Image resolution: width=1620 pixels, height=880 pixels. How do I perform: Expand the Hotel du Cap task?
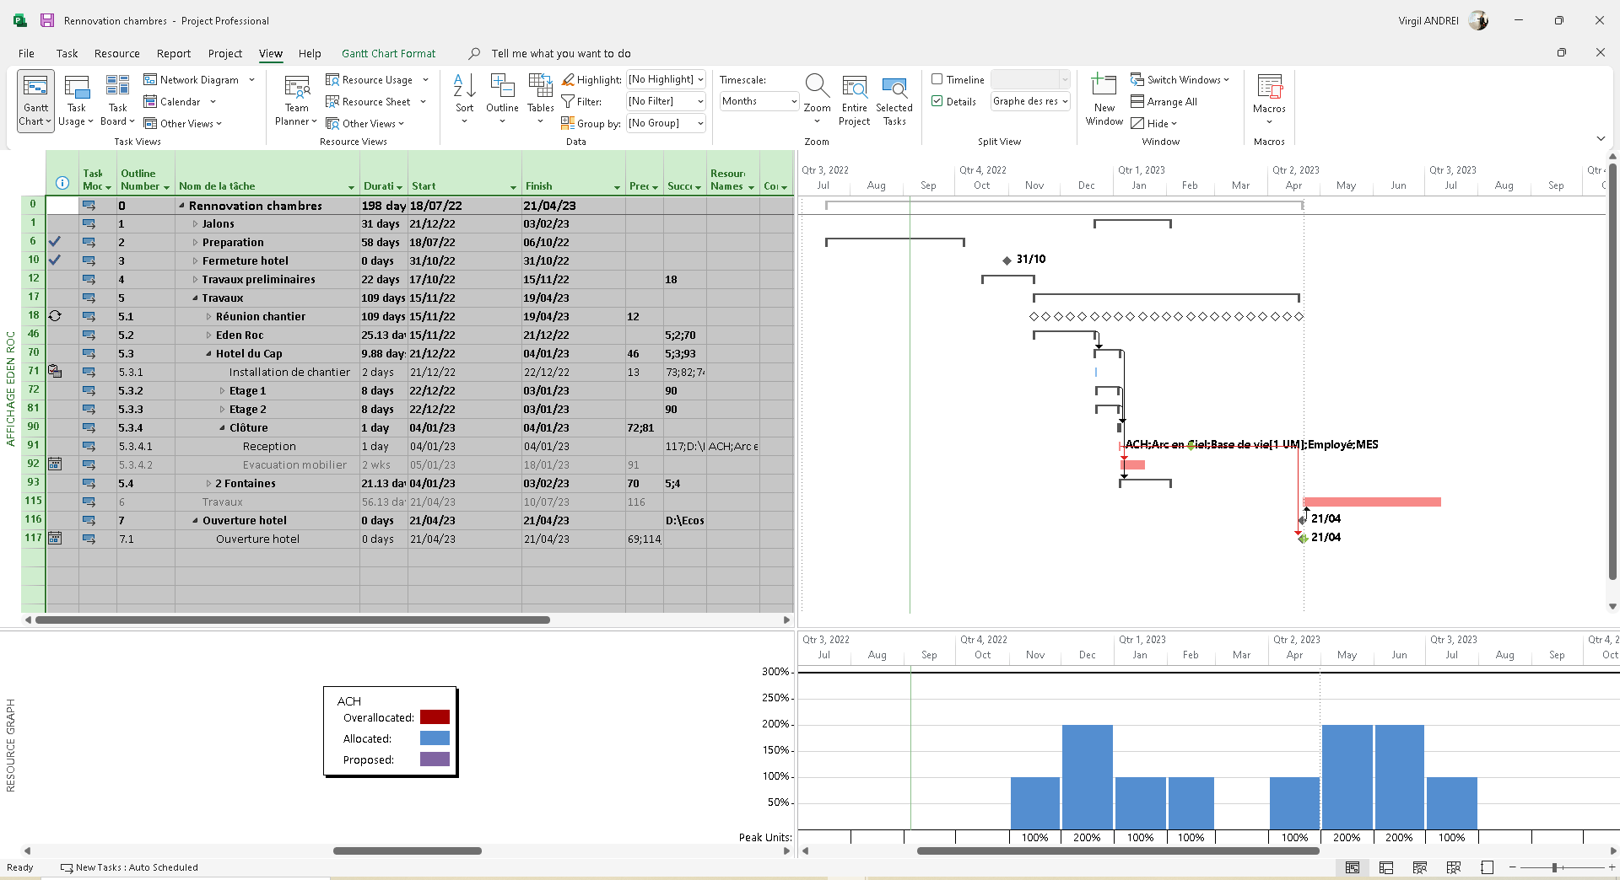(208, 353)
